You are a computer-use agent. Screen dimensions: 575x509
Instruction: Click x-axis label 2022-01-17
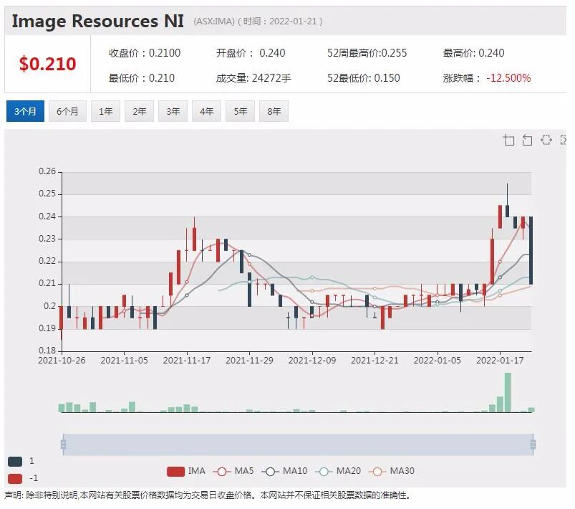tap(500, 361)
